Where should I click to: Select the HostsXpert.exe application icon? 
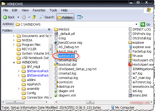[x=130, y=64]
